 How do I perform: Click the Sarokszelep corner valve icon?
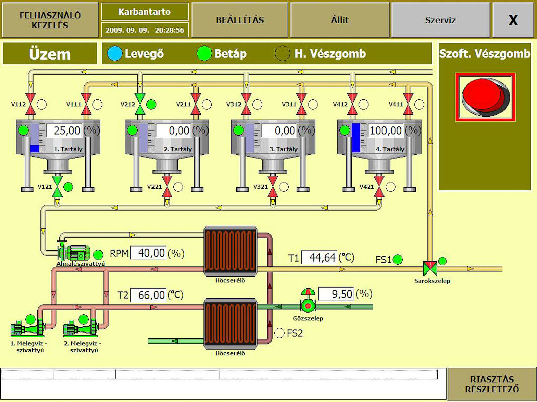pos(429,268)
